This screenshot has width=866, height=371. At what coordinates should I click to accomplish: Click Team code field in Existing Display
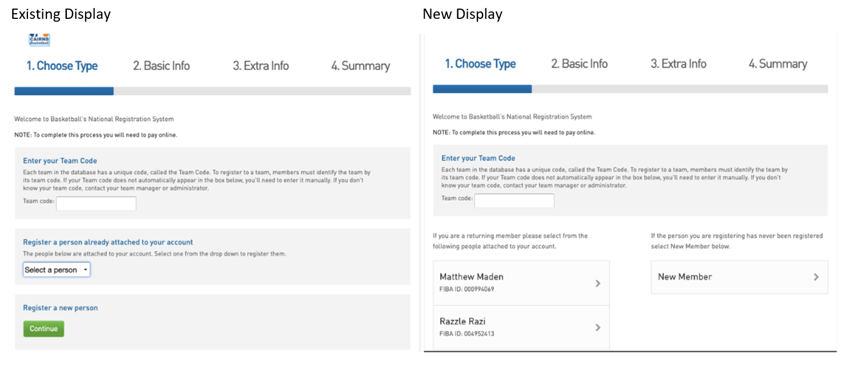96,203
